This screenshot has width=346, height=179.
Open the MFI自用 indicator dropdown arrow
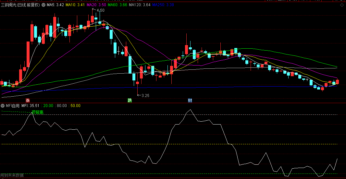pos(3,106)
